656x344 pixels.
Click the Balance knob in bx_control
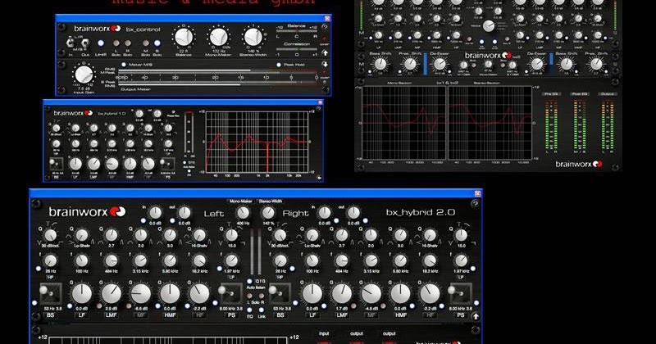(184, 37)
